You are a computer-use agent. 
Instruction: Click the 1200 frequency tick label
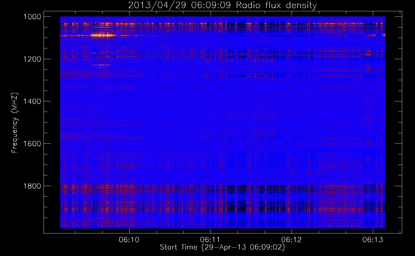[32, 59]
